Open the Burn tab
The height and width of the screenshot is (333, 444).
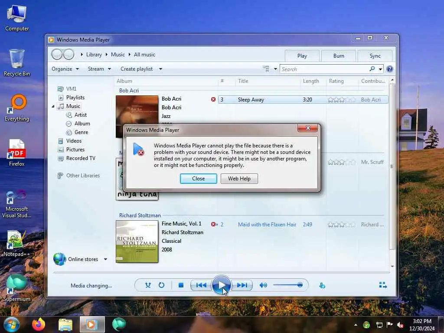(339, 56)
